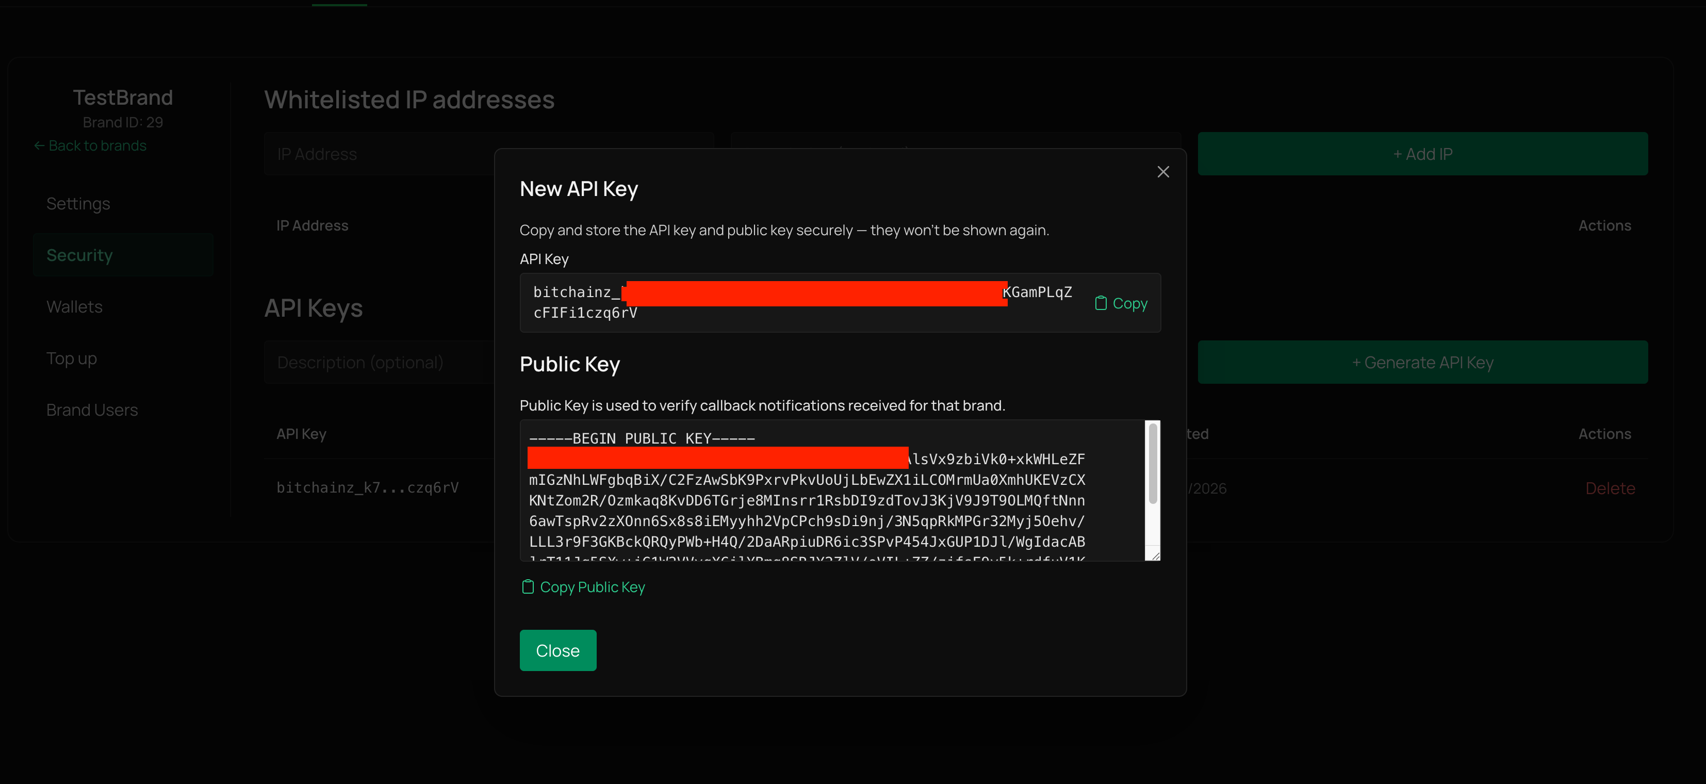Open the Settings sidebar item
This screenshot has width=1706, height=784.
(78, 204)
